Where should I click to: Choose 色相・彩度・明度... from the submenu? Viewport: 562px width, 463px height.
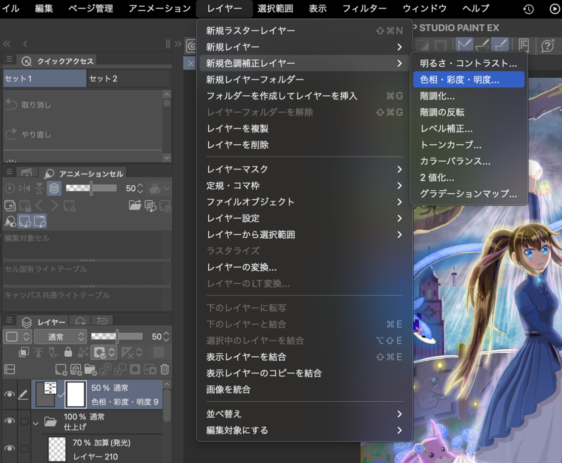click(468, 80)
